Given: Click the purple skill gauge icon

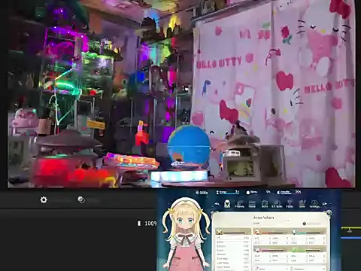Looking at the screenshot, I should 257,250.
